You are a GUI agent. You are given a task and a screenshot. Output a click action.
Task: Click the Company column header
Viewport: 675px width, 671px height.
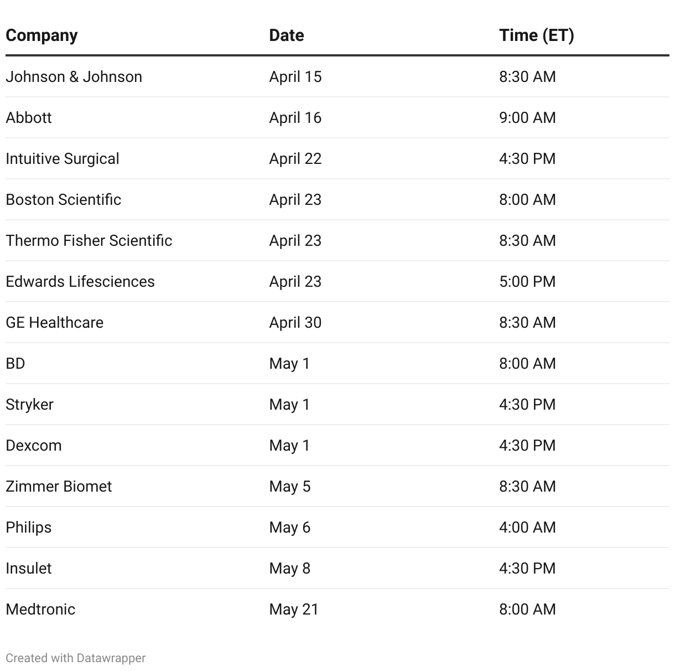(x=41, y=35)
